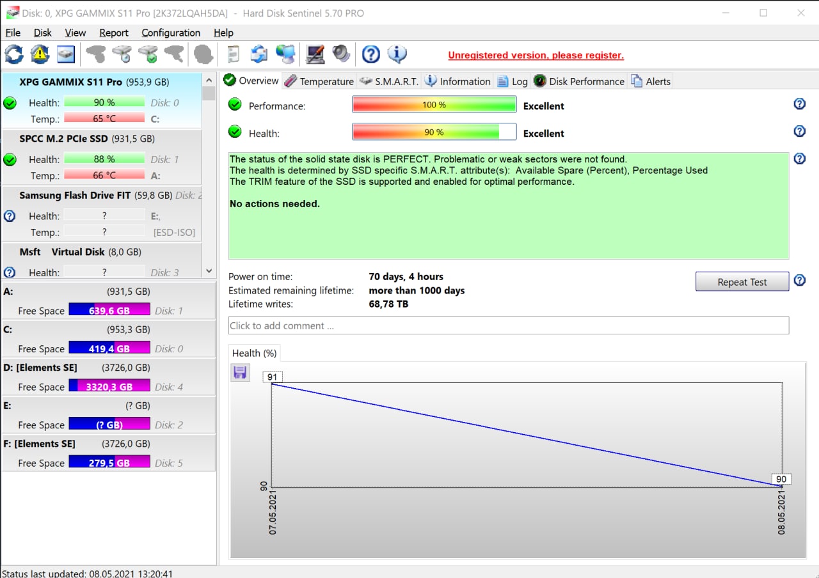Open the View menu

pyautogui.click(x=75, y=33)
